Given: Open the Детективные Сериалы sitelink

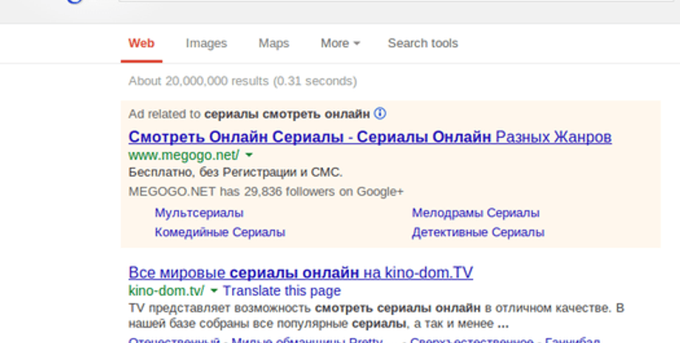Looking at the screenshot, I should coord(477,232).
